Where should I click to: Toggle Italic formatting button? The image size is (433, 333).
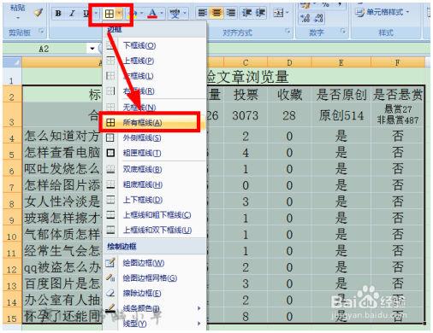click(72, 13)
